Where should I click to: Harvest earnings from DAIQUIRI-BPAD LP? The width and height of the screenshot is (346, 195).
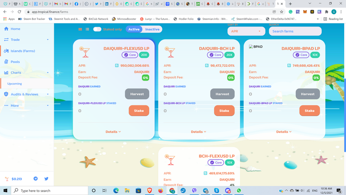click(308, 94)
